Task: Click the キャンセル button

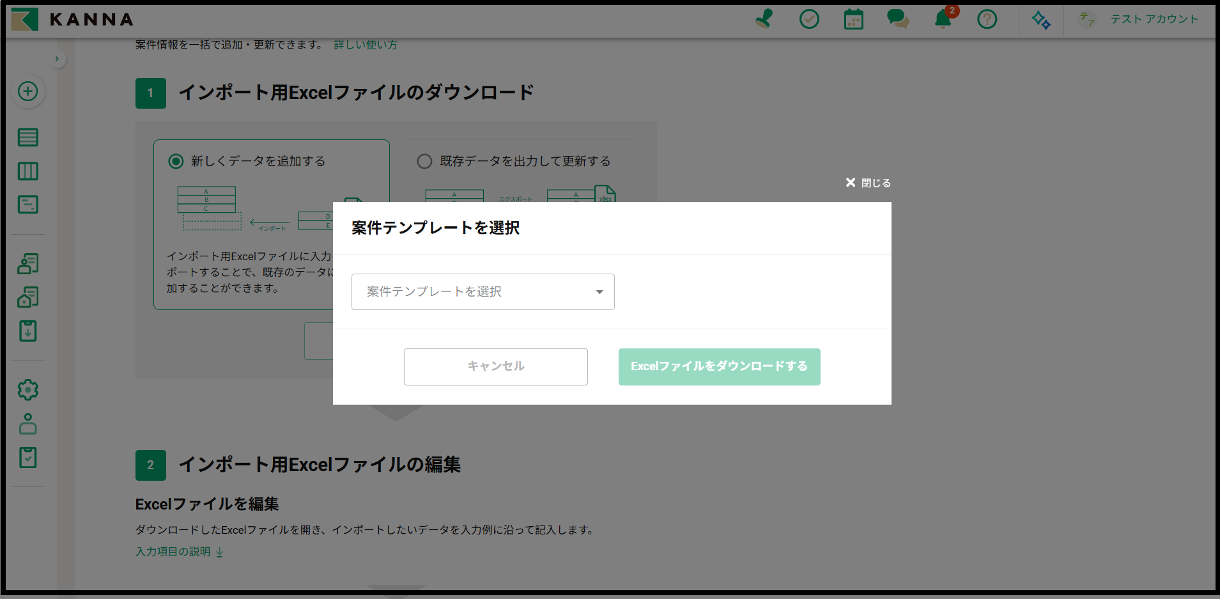Action: (x=495, y=366)
